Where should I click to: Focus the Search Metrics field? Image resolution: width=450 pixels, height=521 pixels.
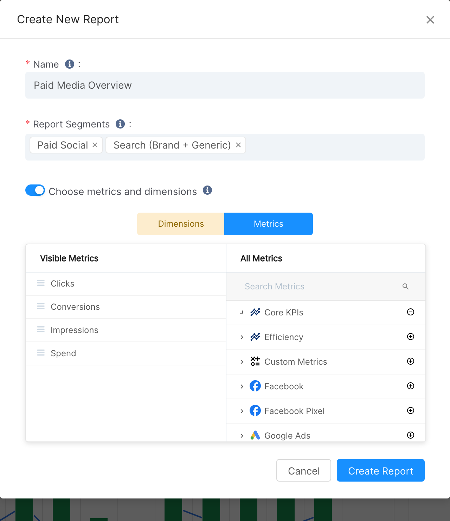pyautogui.click(x=326, y=287)
